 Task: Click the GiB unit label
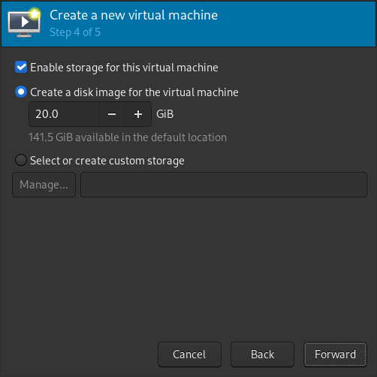[x=164, y=114]
